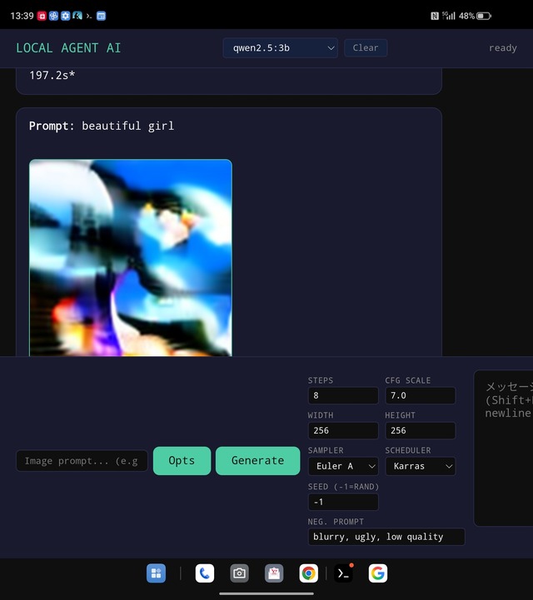Viewport: 533px width, 600px height.
Task: Open the Sampler dropdown showing Euler A
Action: [x=343, y=466]
